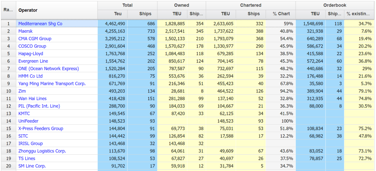Click the Evergreen Line link
The width and height of the screenshot is (376, 171).
click(x=33, y=61)
